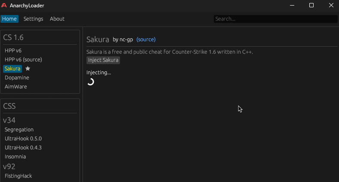The height and width of the screenshot is (182, 339).
Task: Switch to the Settings tab
Action: click(x=33, y=19)
